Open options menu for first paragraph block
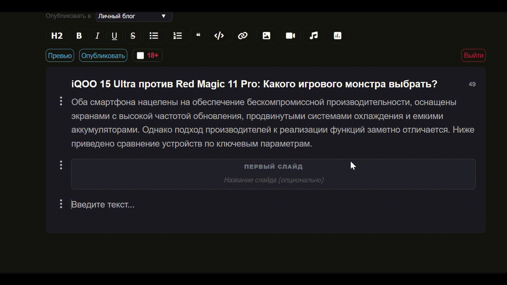Image resolution: width=507 pixels, height=285 pixels. click(x=61, y=101)
